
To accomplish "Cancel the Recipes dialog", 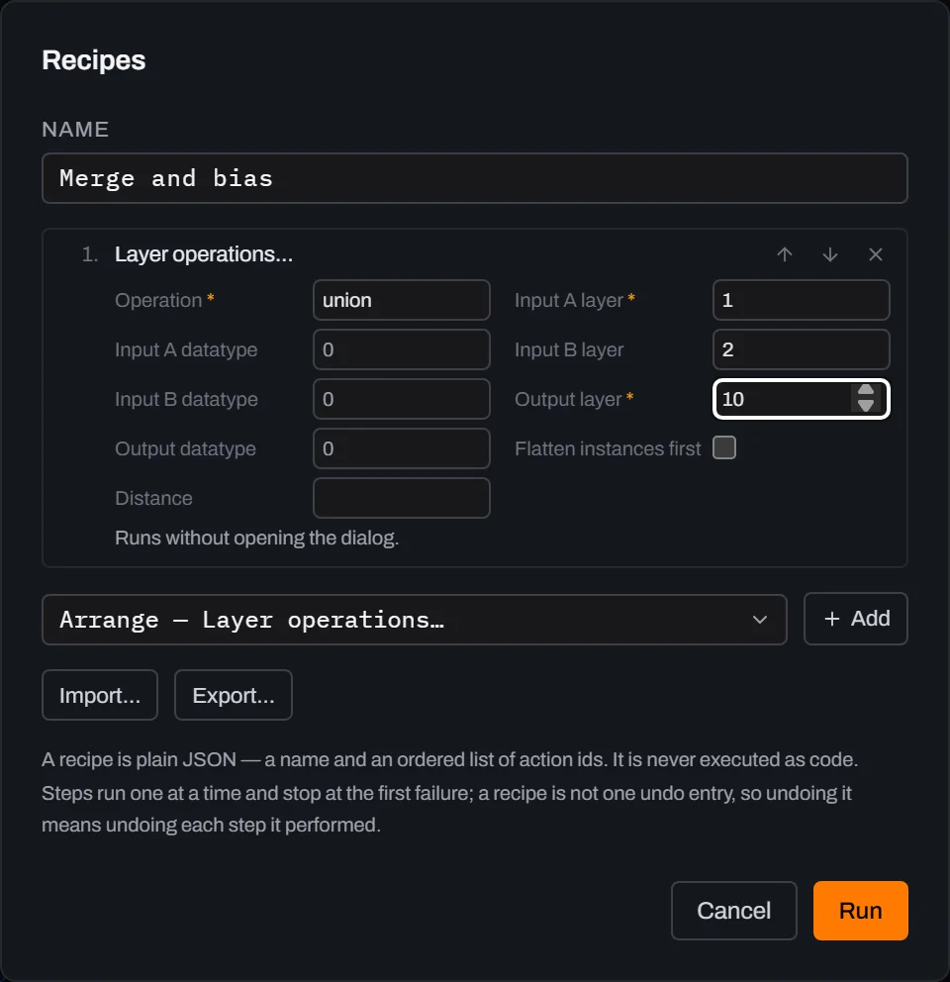I will [x=734, y=911].
